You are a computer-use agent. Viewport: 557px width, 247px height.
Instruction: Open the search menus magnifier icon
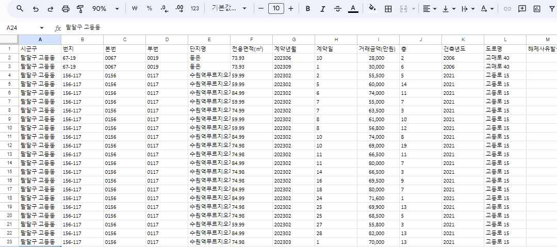pyautogui.click(x=20, y=9)
